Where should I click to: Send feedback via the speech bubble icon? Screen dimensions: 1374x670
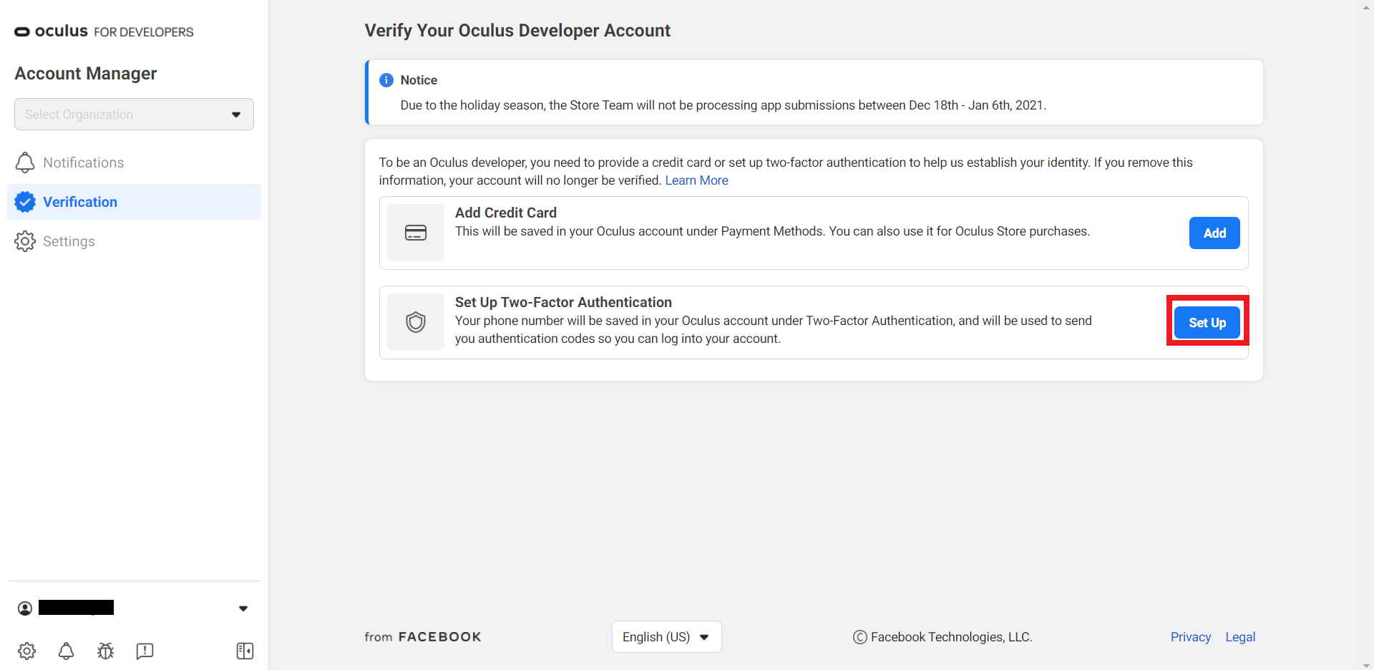tap(145, 651)
